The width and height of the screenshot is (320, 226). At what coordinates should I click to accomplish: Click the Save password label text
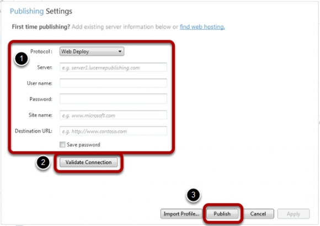pyautogui.click(x=83, y=144)
